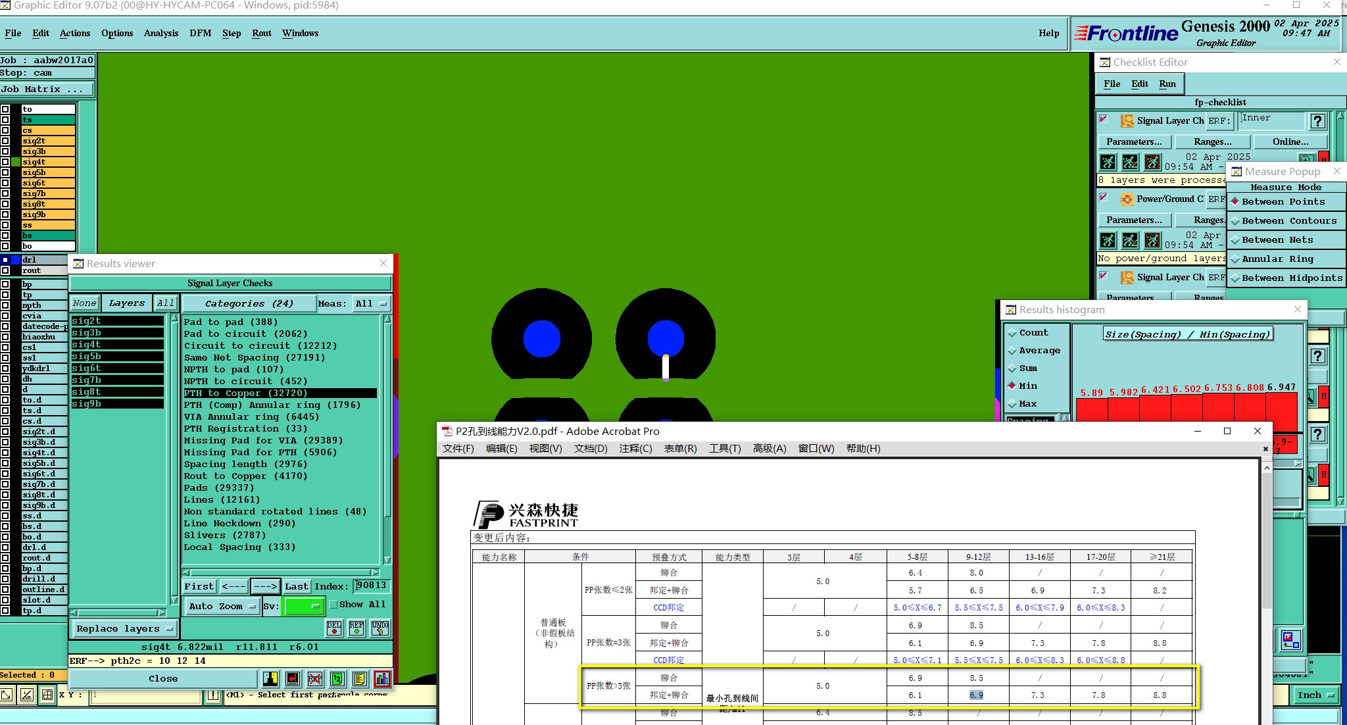Click the crossed-out REF icon
Viewport: 1347px width, 725px height.
315,678
